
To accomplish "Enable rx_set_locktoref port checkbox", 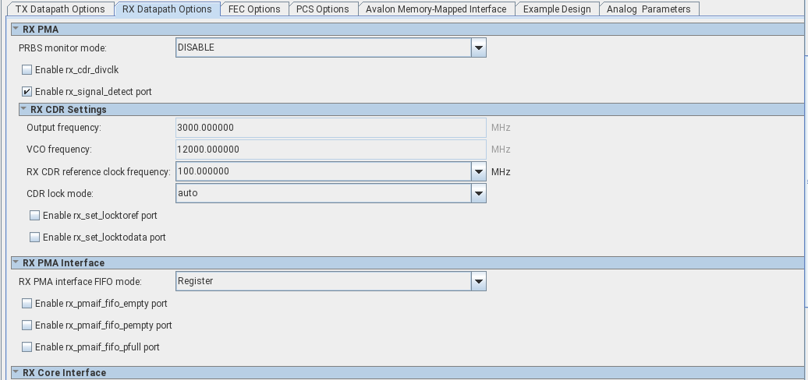I will click(34, 216).
